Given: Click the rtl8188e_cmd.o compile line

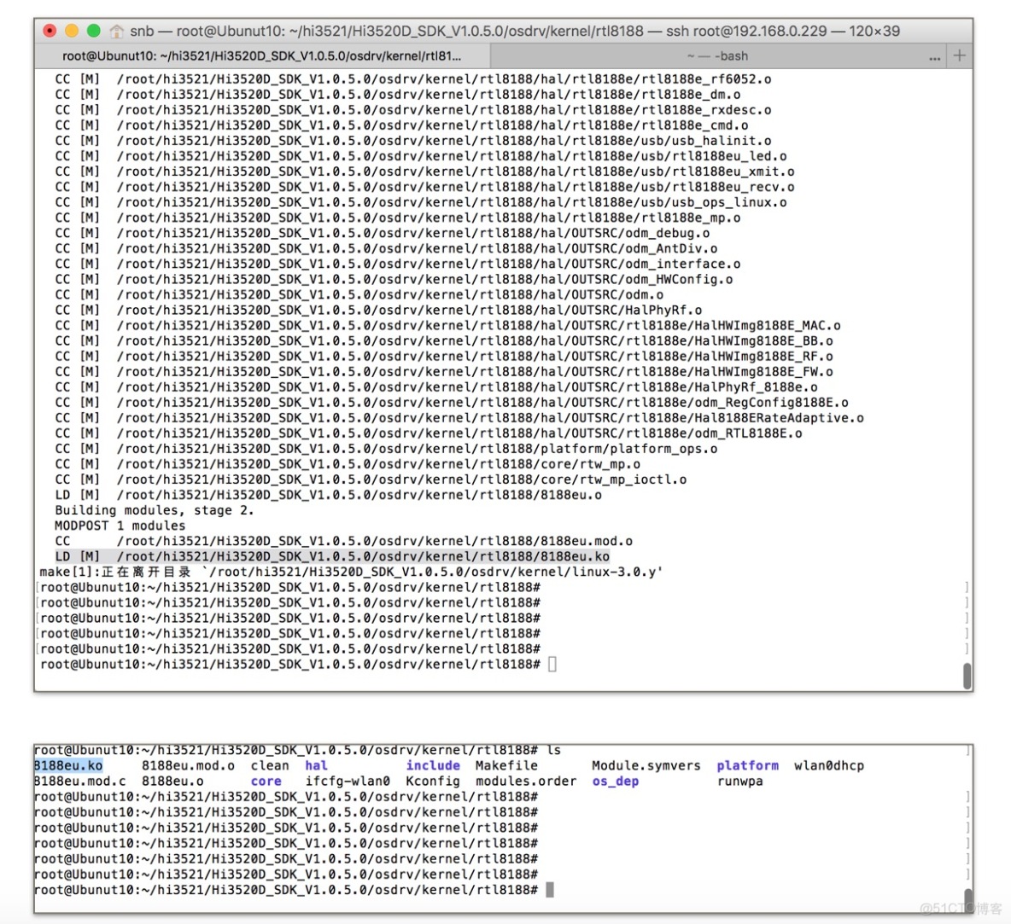Looking at the screenshot, I should pos(401,125).
